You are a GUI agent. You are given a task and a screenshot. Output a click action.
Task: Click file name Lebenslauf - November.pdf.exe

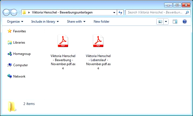pyautogui.click(x=98, y=62)
